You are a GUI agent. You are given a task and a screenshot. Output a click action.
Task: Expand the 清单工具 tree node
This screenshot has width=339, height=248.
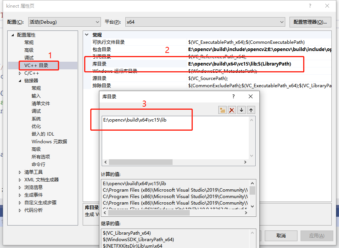(20, 172)
